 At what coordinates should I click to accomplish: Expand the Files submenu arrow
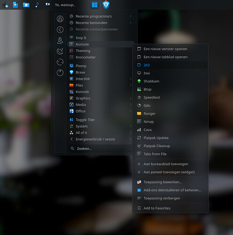coord(131,85)
